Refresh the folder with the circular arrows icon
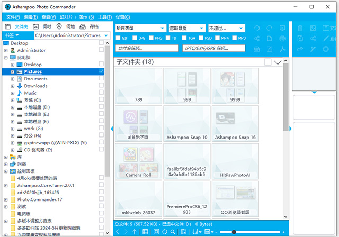Viewport: 339px width, 237px height. (165, 232)
